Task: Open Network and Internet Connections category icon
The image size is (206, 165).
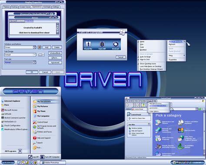Action: point(158,130)
